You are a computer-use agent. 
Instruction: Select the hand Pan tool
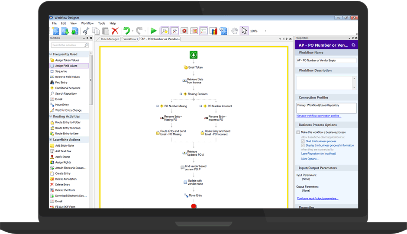tap(235, 31)
